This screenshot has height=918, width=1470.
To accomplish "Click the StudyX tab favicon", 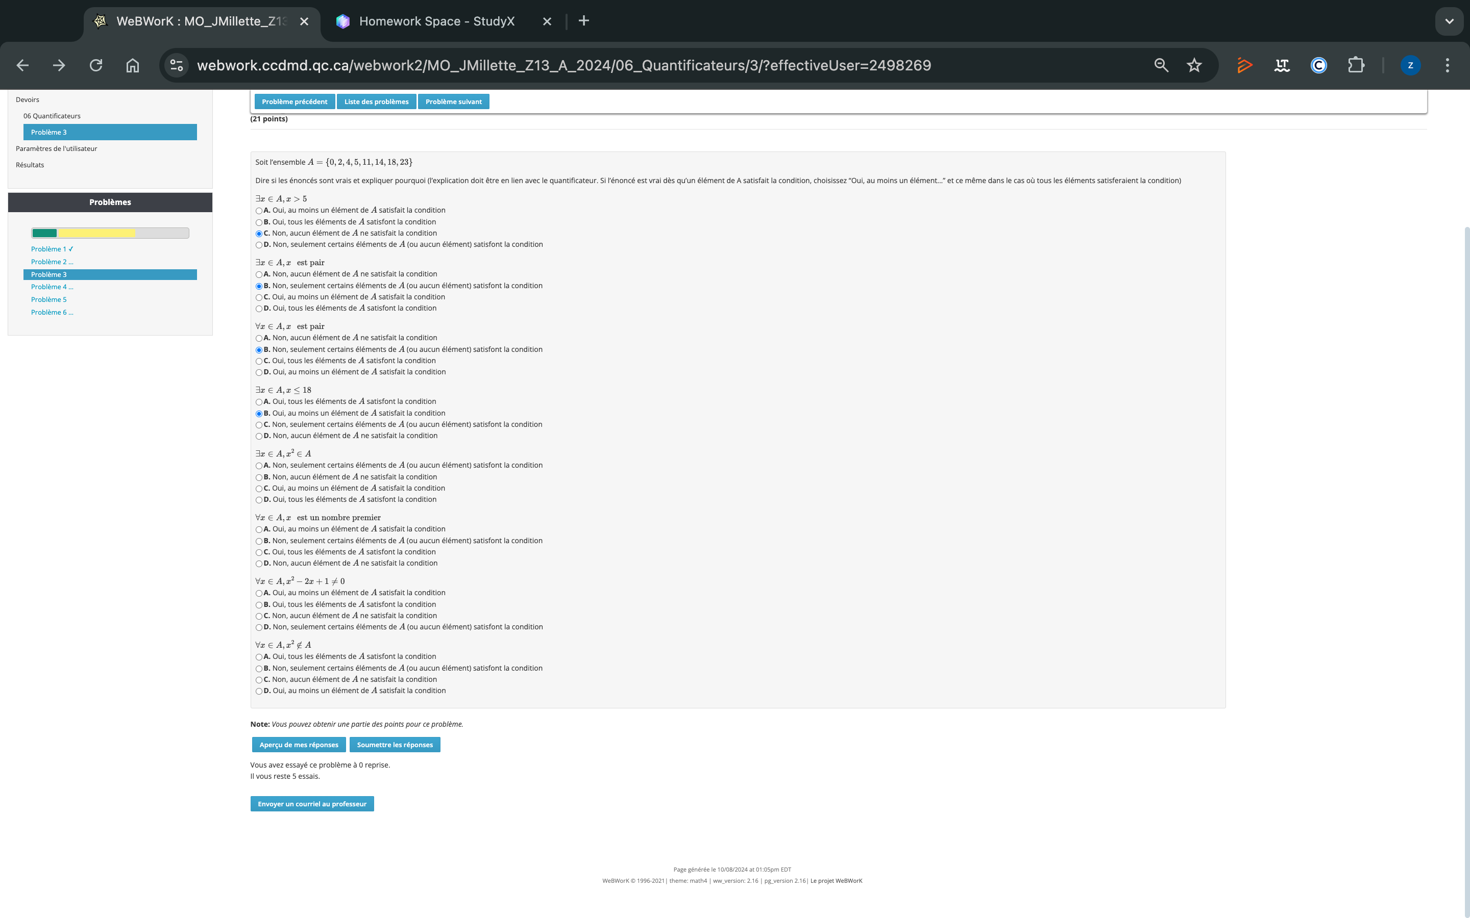I will tap(342, 21).
